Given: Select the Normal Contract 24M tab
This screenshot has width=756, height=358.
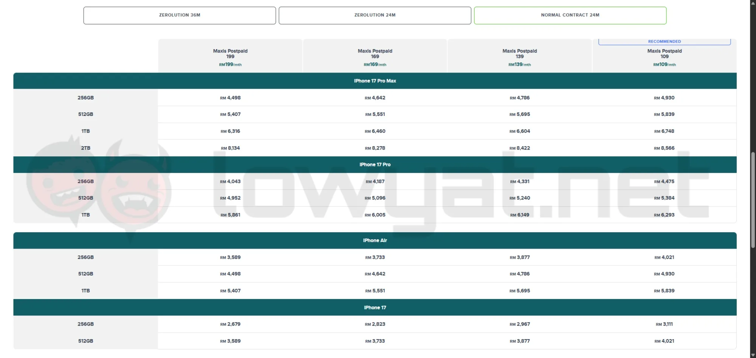Looking at the screenshot, I should 570,15.
